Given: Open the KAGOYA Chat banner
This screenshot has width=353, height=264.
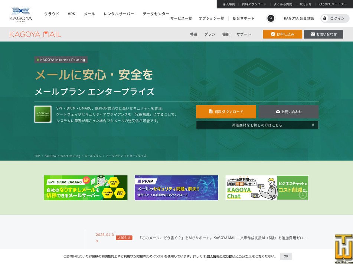Looking at the screenshot, I should pos(267,188).
